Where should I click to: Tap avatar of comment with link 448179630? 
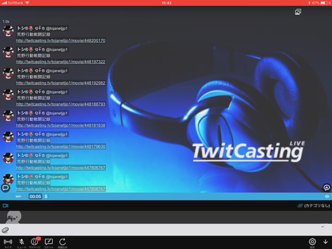click(8, 137)
